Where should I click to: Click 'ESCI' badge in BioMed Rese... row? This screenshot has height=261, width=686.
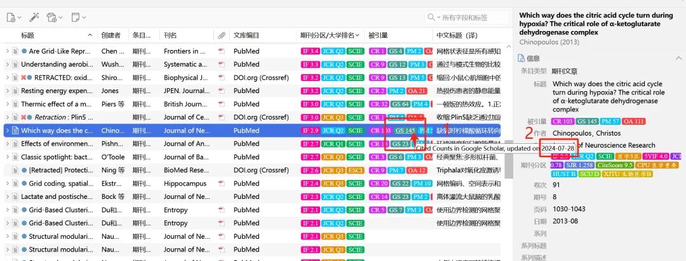coord(355,170)
